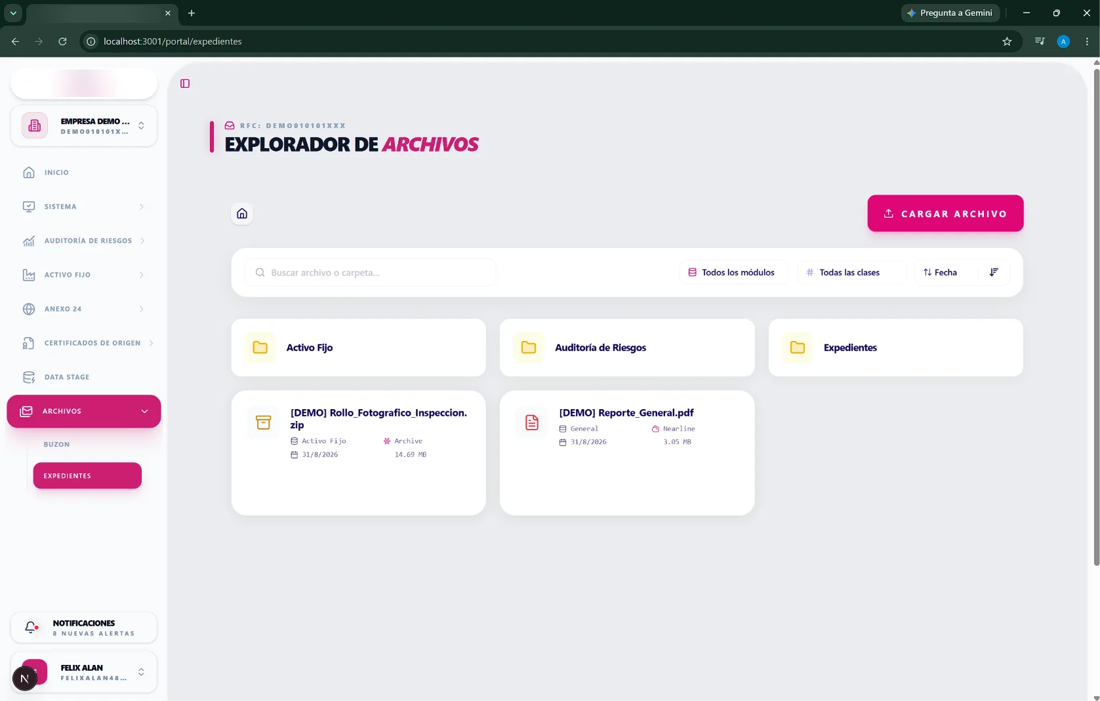The height and width of the screenshot is (701, 1100).
Task: Click the home breadcrumb icon
Action: (242, 214)
